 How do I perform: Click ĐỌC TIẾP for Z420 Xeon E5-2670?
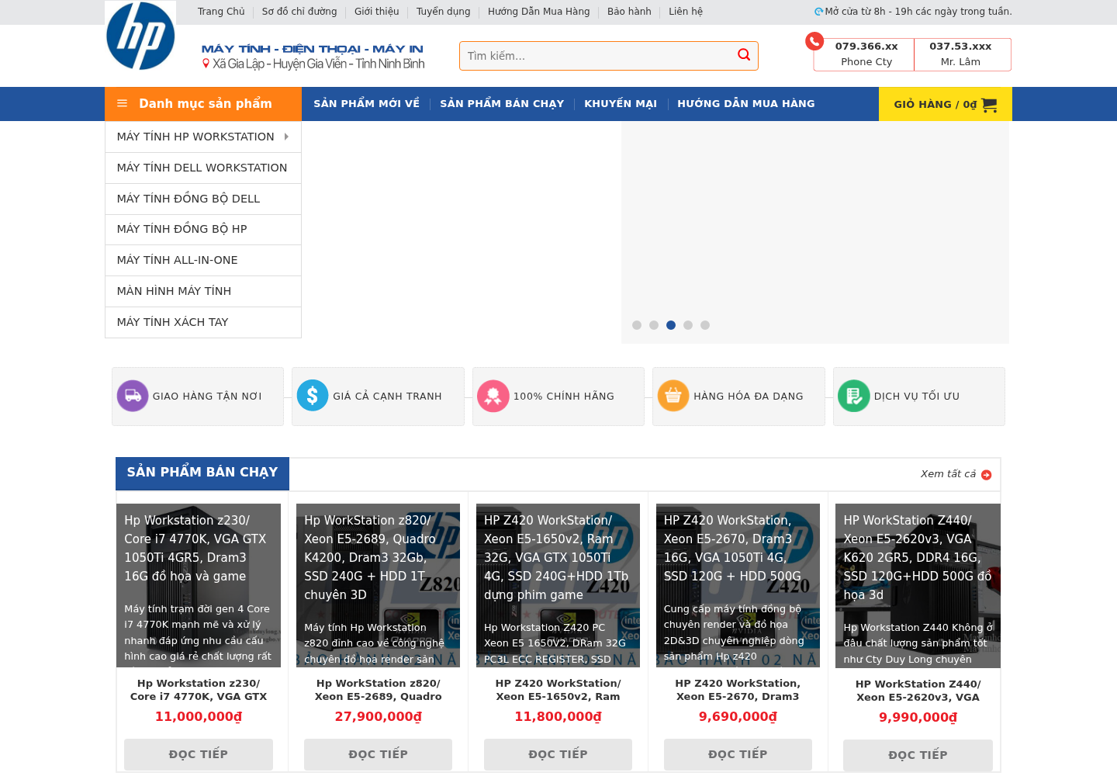click(738, 754)
